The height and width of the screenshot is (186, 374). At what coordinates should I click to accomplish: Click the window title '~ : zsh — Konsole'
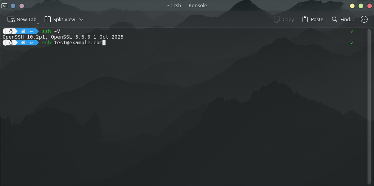click(x=187, y=6)
